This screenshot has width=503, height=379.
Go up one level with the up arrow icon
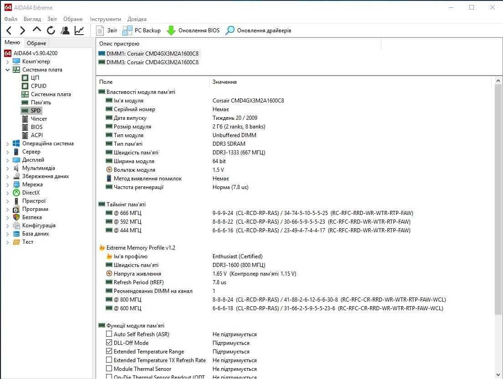tap(37, 30)
